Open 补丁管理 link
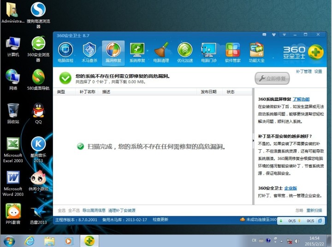The height and width of the screenshot is (247, 332). [303, 71]
